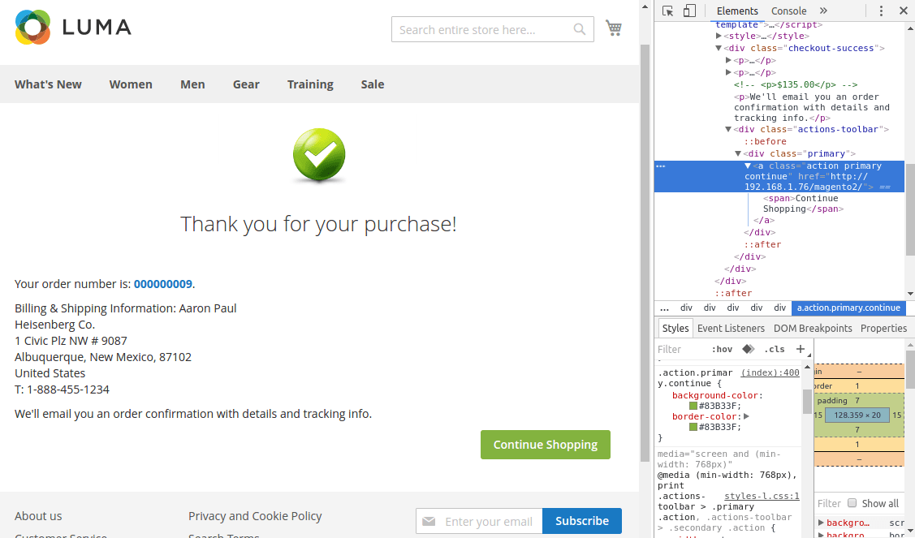Open the Gear menu
The width and height of the screenshot is (915, 538).
(246, 84)
